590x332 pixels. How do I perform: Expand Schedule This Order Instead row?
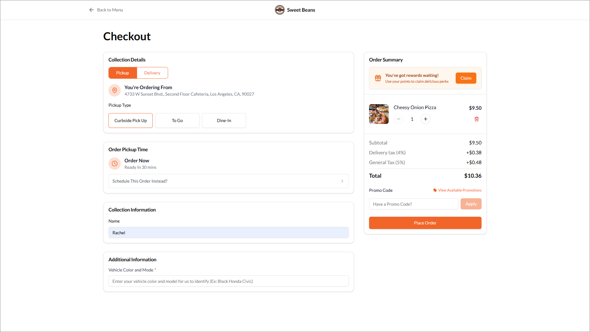pos(228,181)
